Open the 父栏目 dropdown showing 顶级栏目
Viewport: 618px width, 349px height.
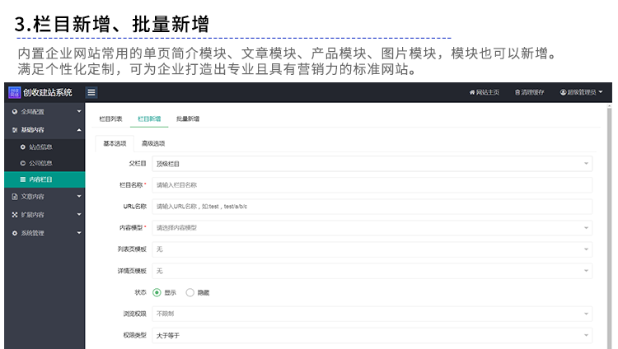click(x=372, y=164)
